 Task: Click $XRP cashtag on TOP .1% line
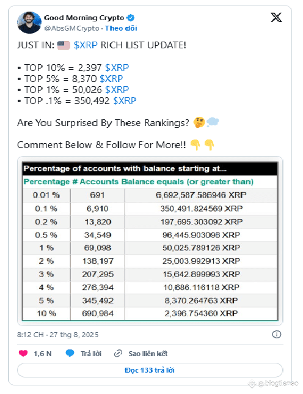click(x=125, y=101)
